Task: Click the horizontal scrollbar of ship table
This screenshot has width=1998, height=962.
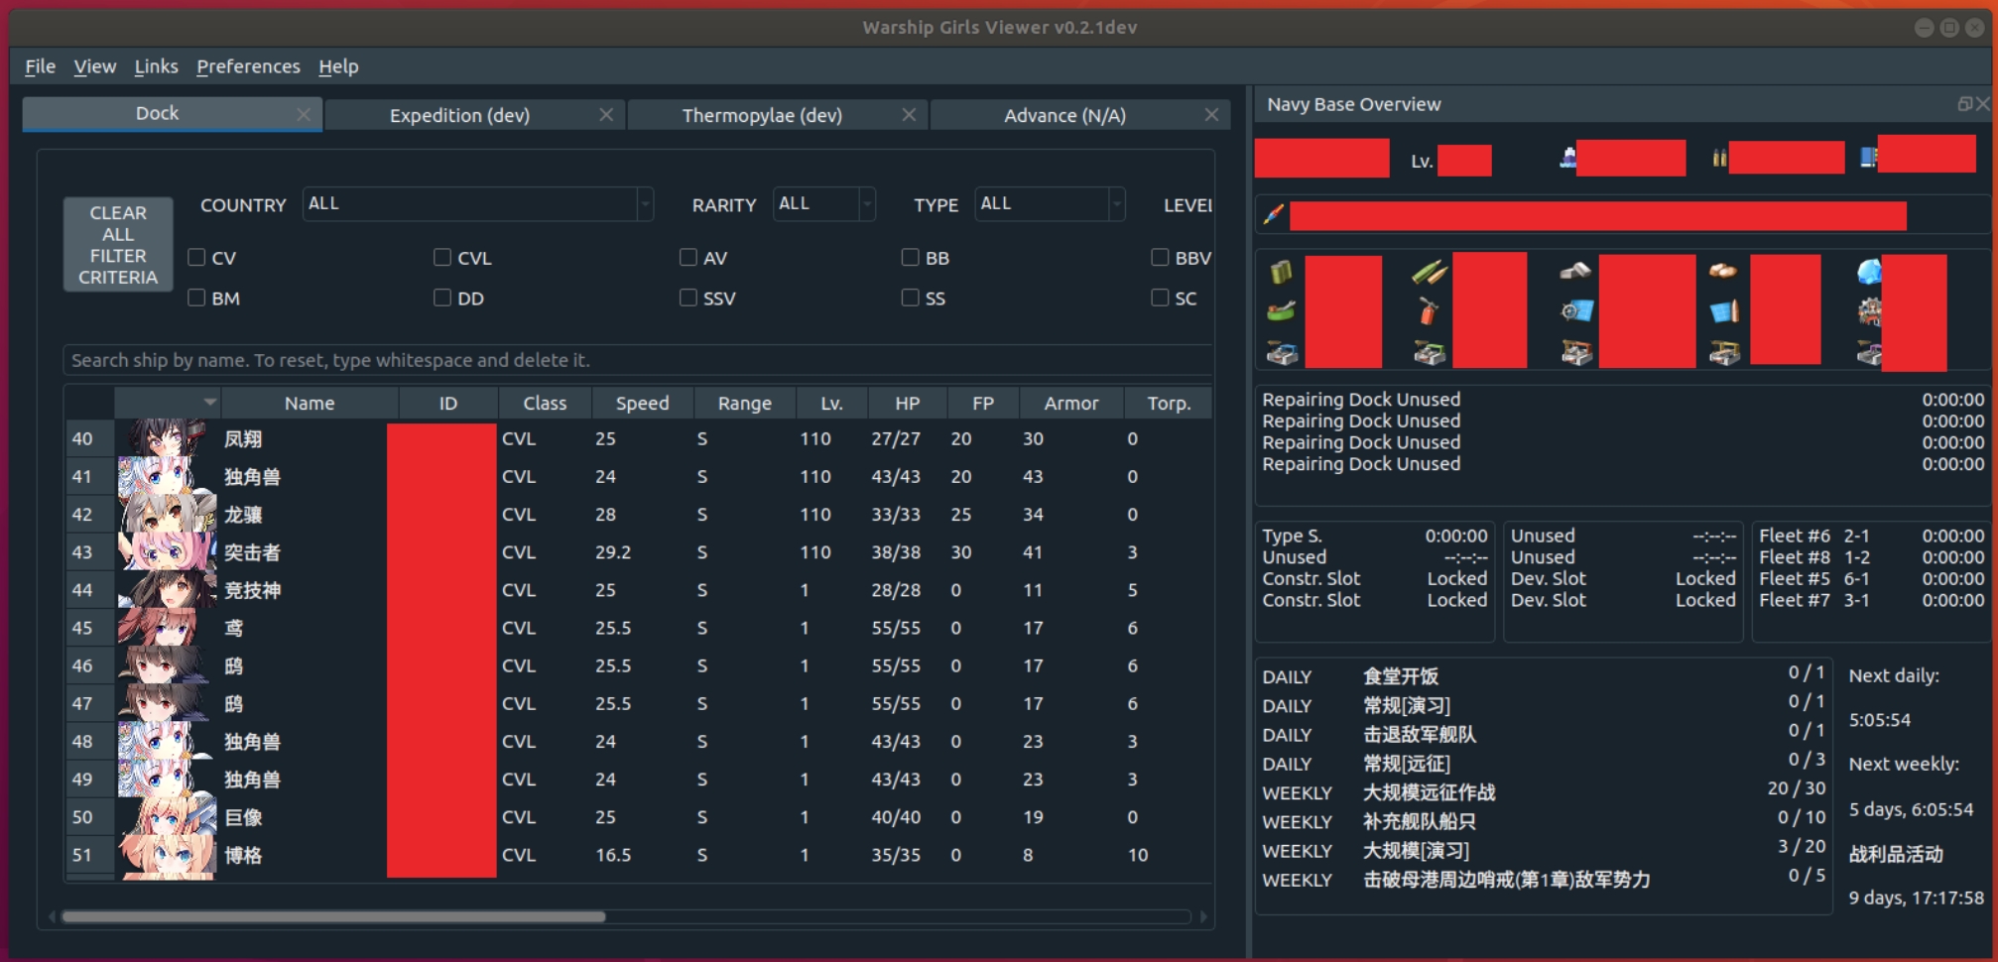Action: coord(333,916)
